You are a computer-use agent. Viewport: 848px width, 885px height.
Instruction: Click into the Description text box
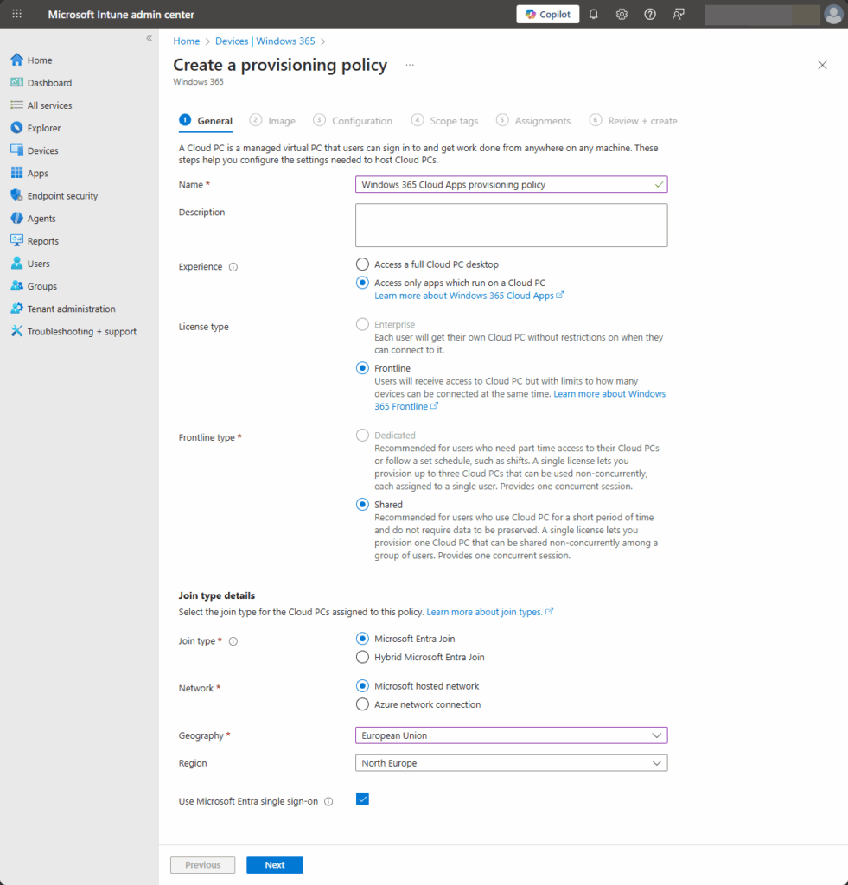point(511,226)
